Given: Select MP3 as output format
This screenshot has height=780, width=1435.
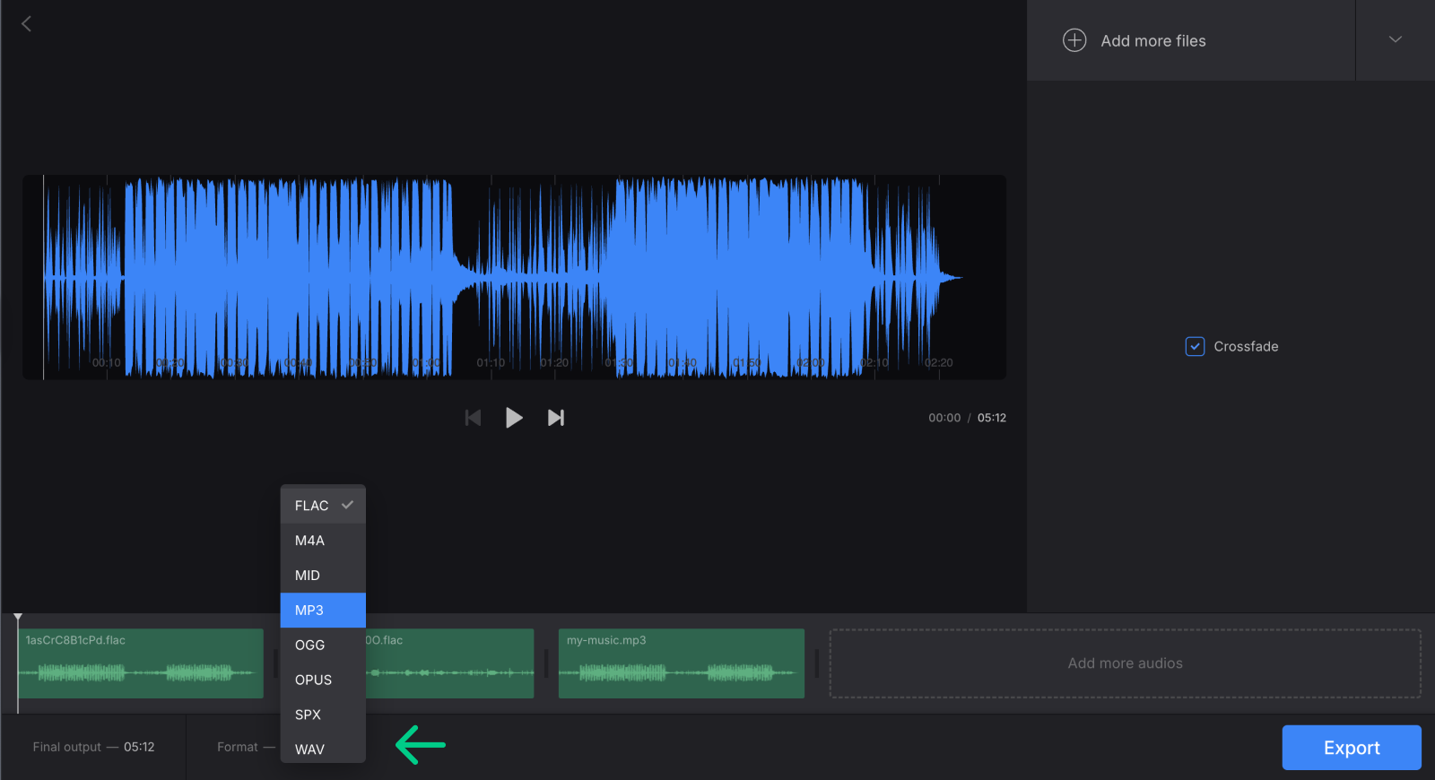Looking at the screenshot, I should [x=323, y=611].
